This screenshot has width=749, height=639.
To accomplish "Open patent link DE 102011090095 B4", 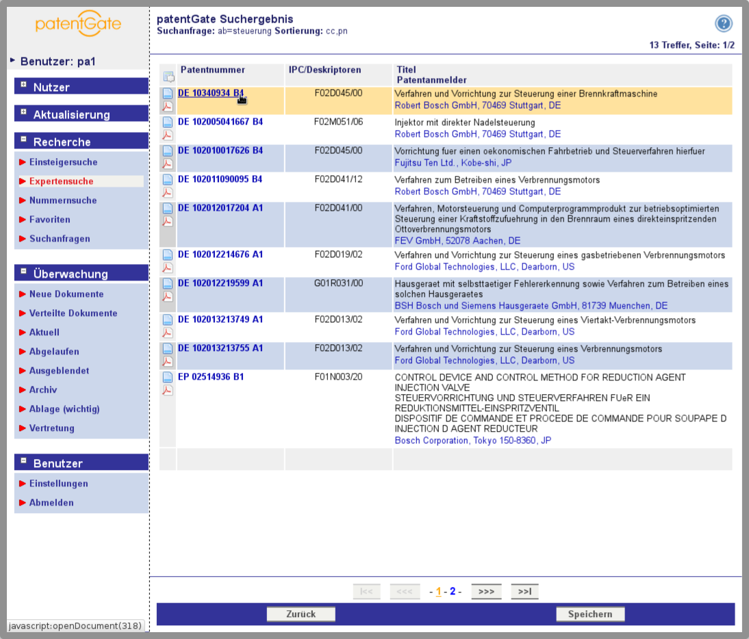I will (220, 179).
